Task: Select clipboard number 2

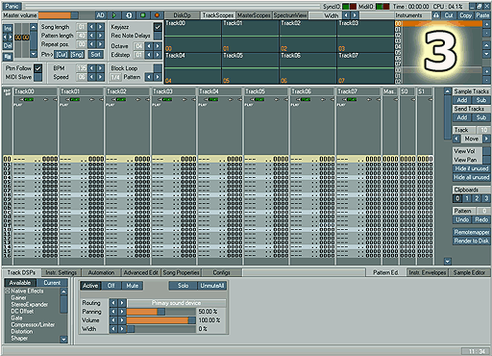Action: (477, 198)
